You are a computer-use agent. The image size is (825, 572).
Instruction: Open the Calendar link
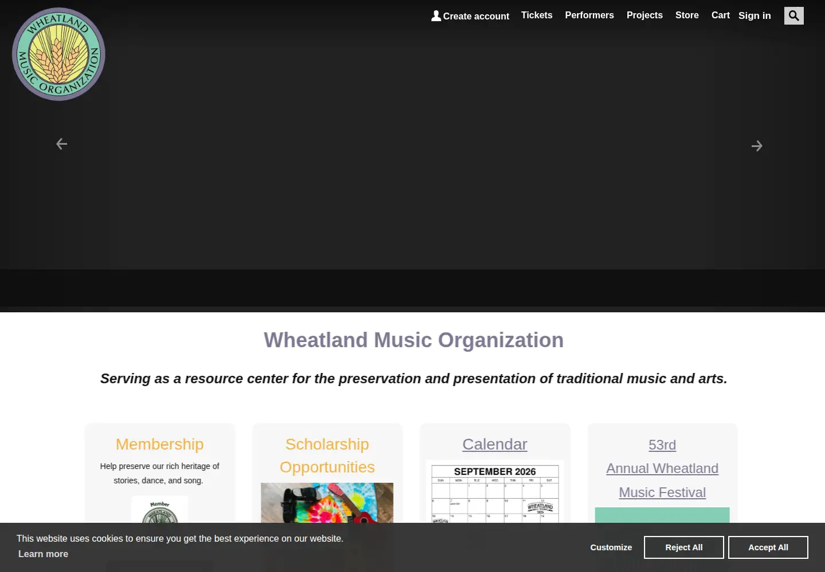(x=495, y=444)
